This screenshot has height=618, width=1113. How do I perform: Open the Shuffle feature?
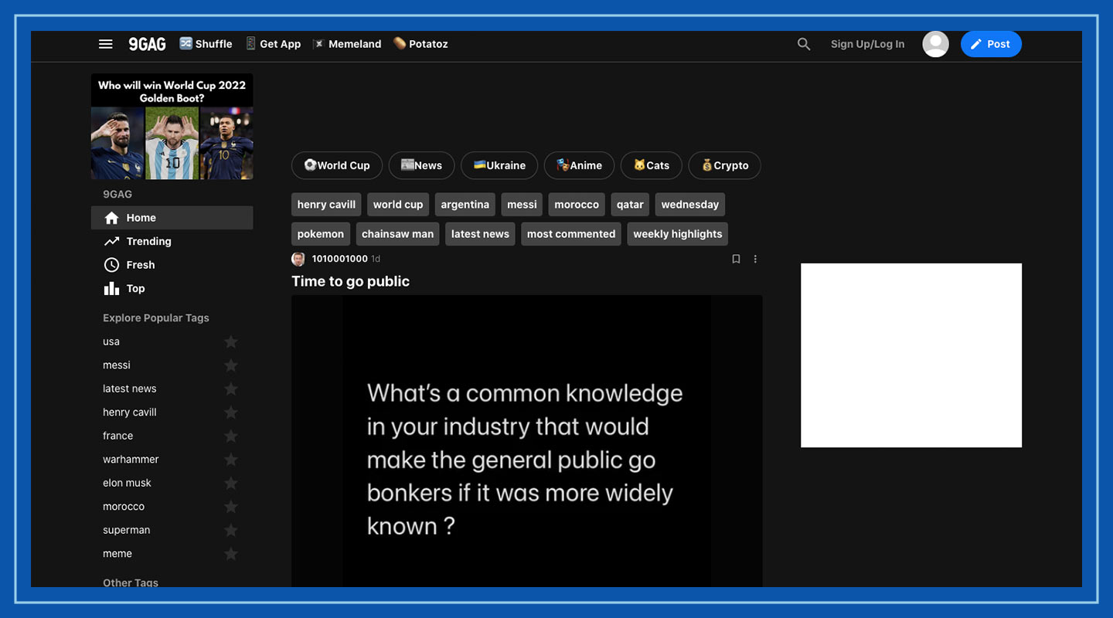205,43
